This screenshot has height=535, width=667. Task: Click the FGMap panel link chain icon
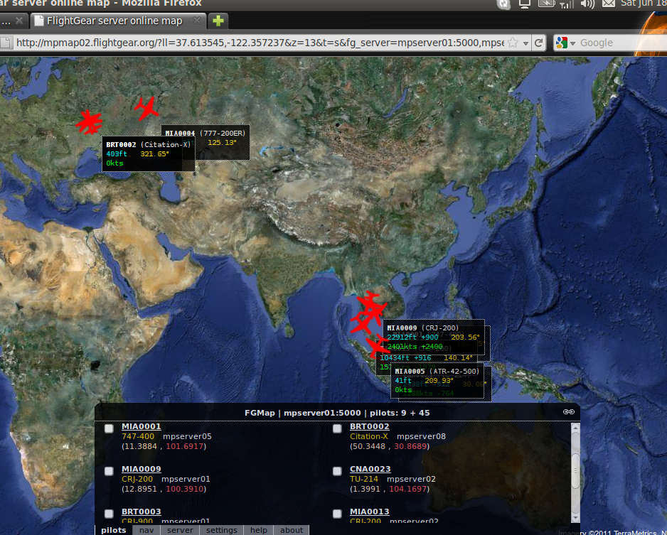[x=569, y=411]
